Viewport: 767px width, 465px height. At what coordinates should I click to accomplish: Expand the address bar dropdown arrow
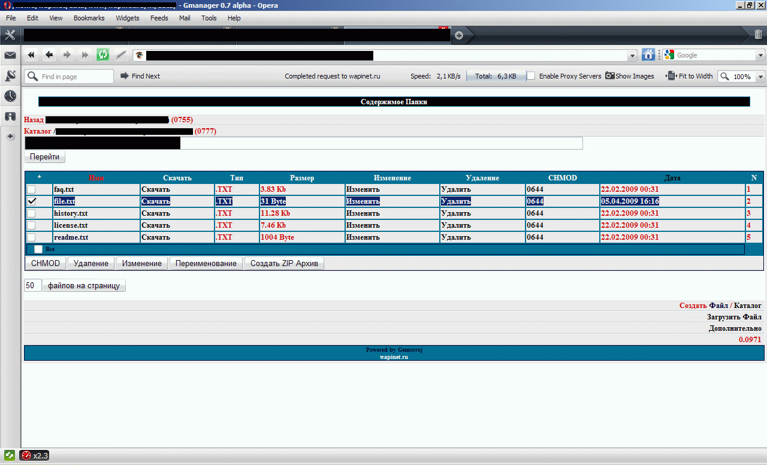(632, 56)
